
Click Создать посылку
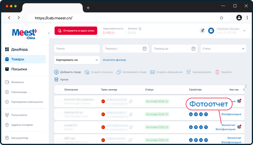point(99,72)
